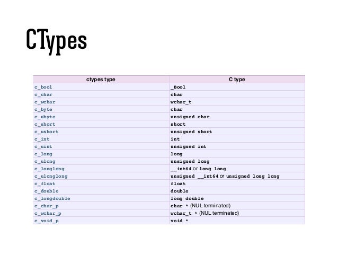The image size is (338, 254).
Task: Open the c_char_p link
Action: tap(46, 206)
